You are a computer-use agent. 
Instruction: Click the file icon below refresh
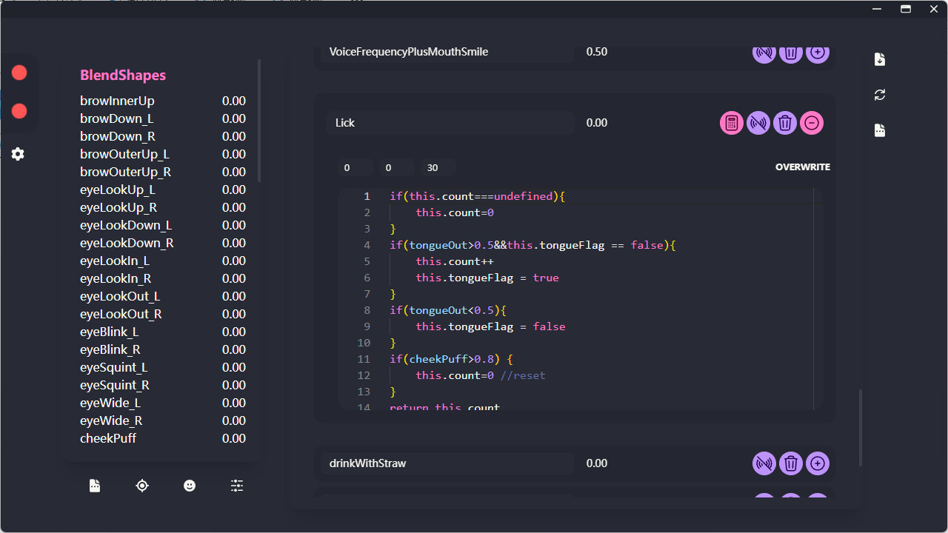point(880,130)
